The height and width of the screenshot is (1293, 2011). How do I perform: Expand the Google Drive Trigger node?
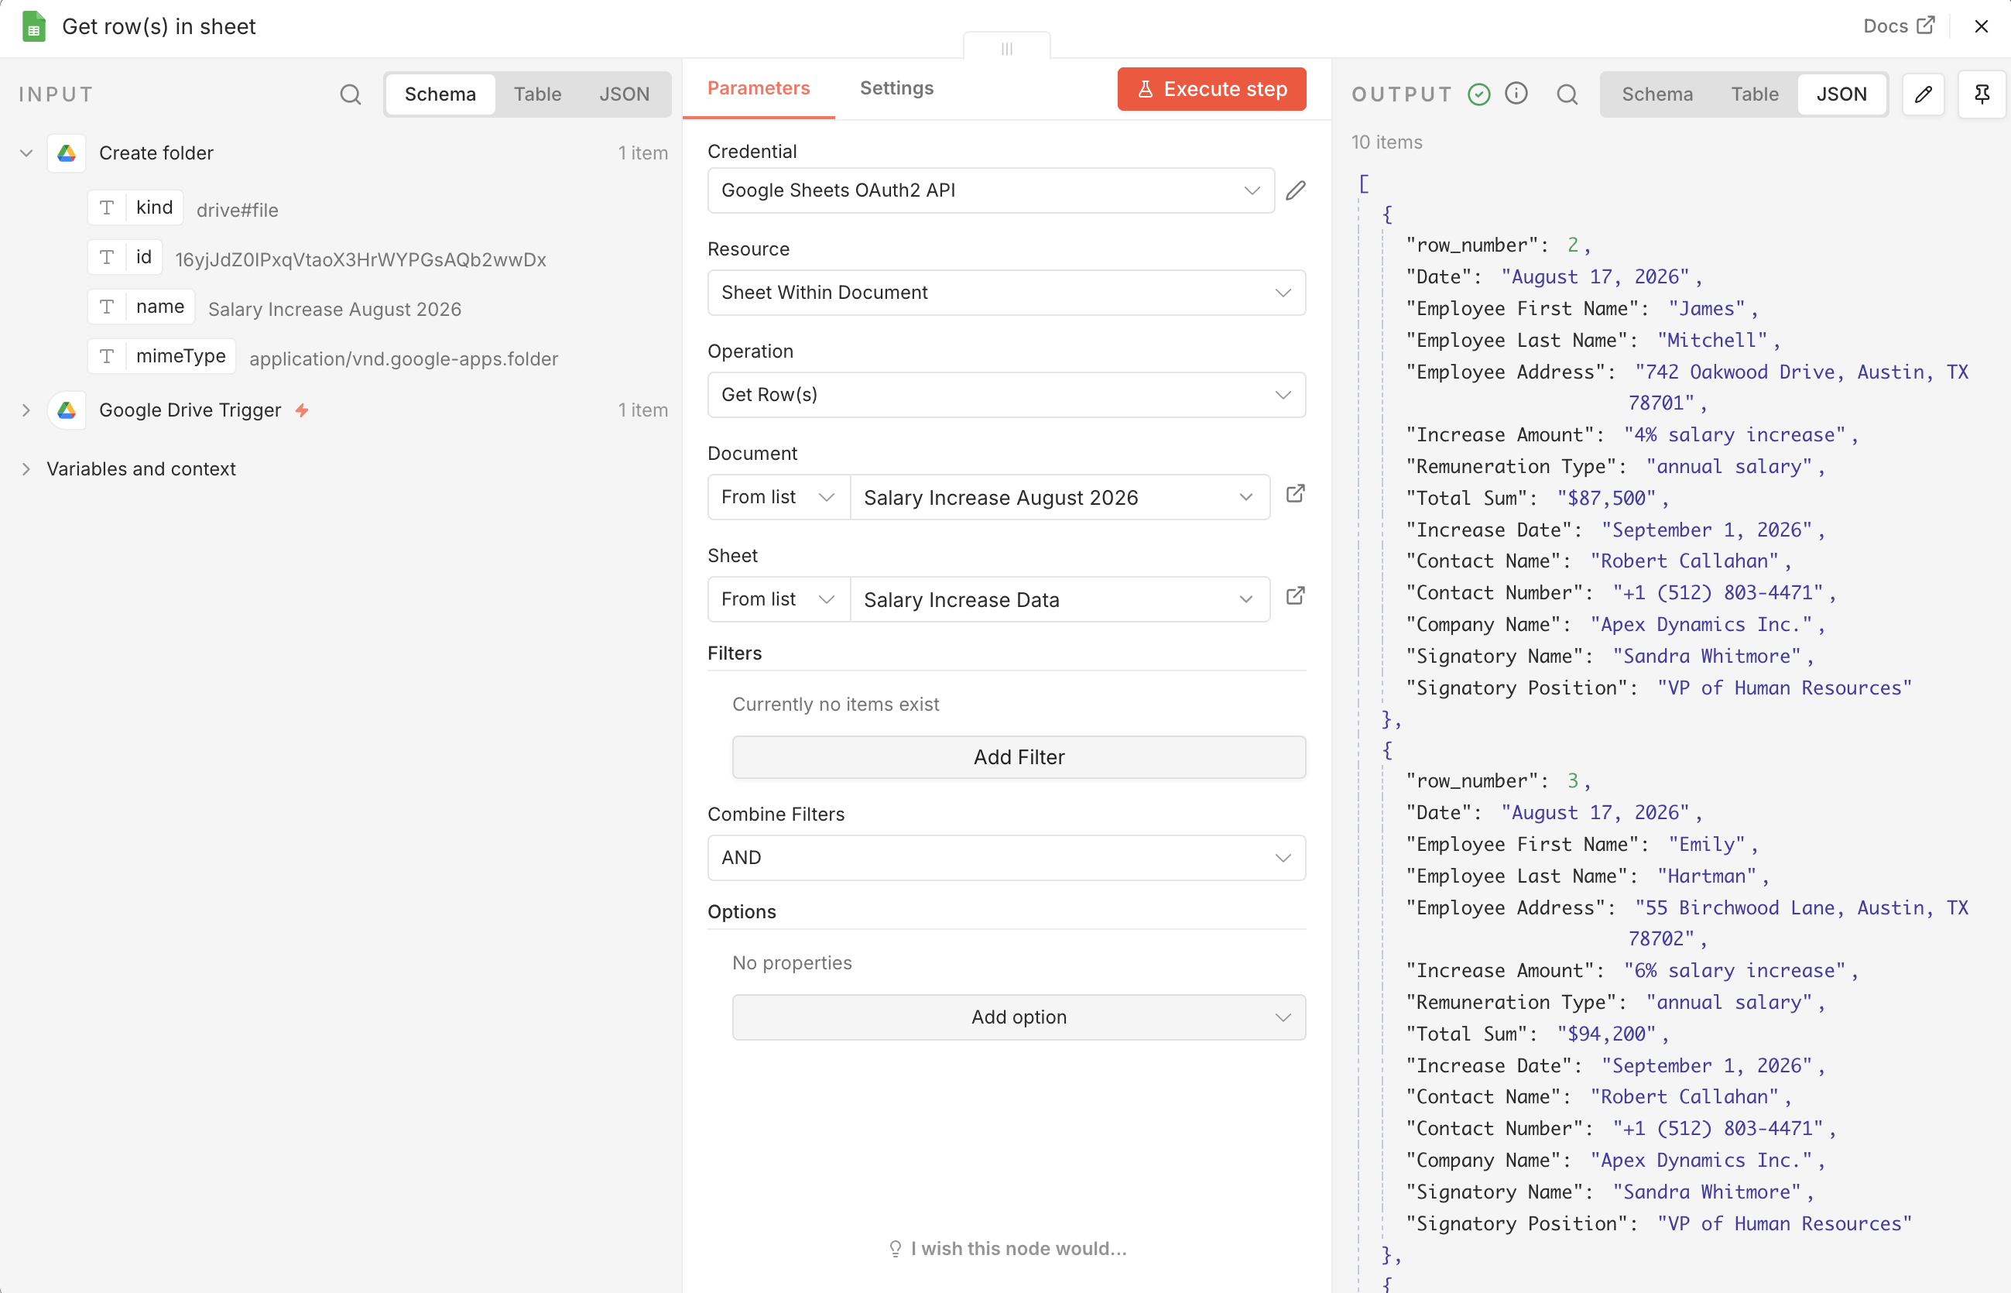(x=26, y=410)
